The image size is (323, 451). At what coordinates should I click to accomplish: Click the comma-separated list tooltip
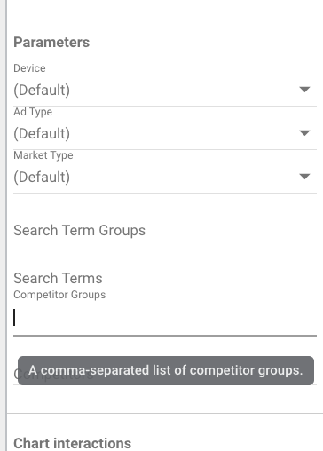pos(166,370)
